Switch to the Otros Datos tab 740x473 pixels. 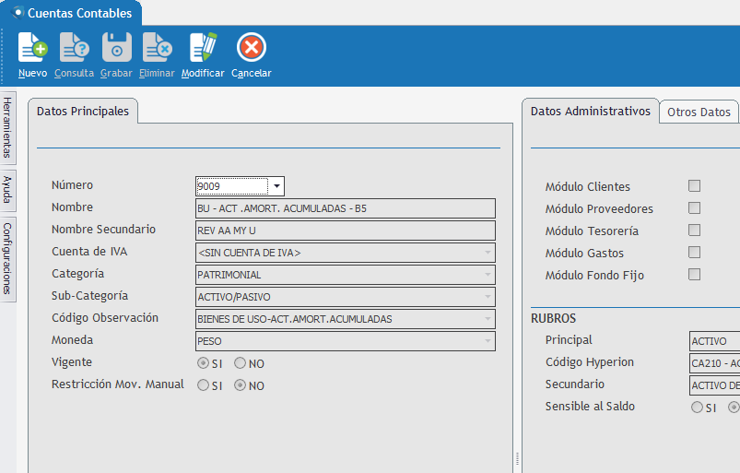coord(699,112)
